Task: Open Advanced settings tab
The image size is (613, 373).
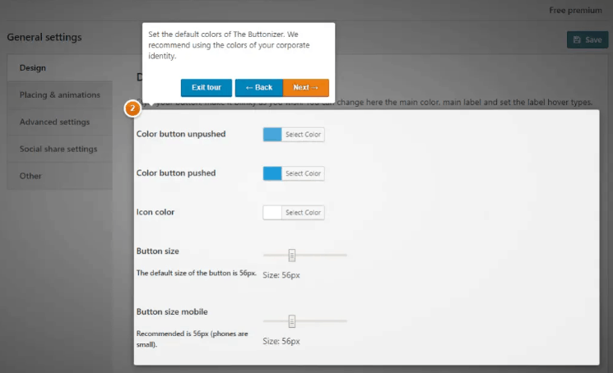Action: tap(59, 122)
